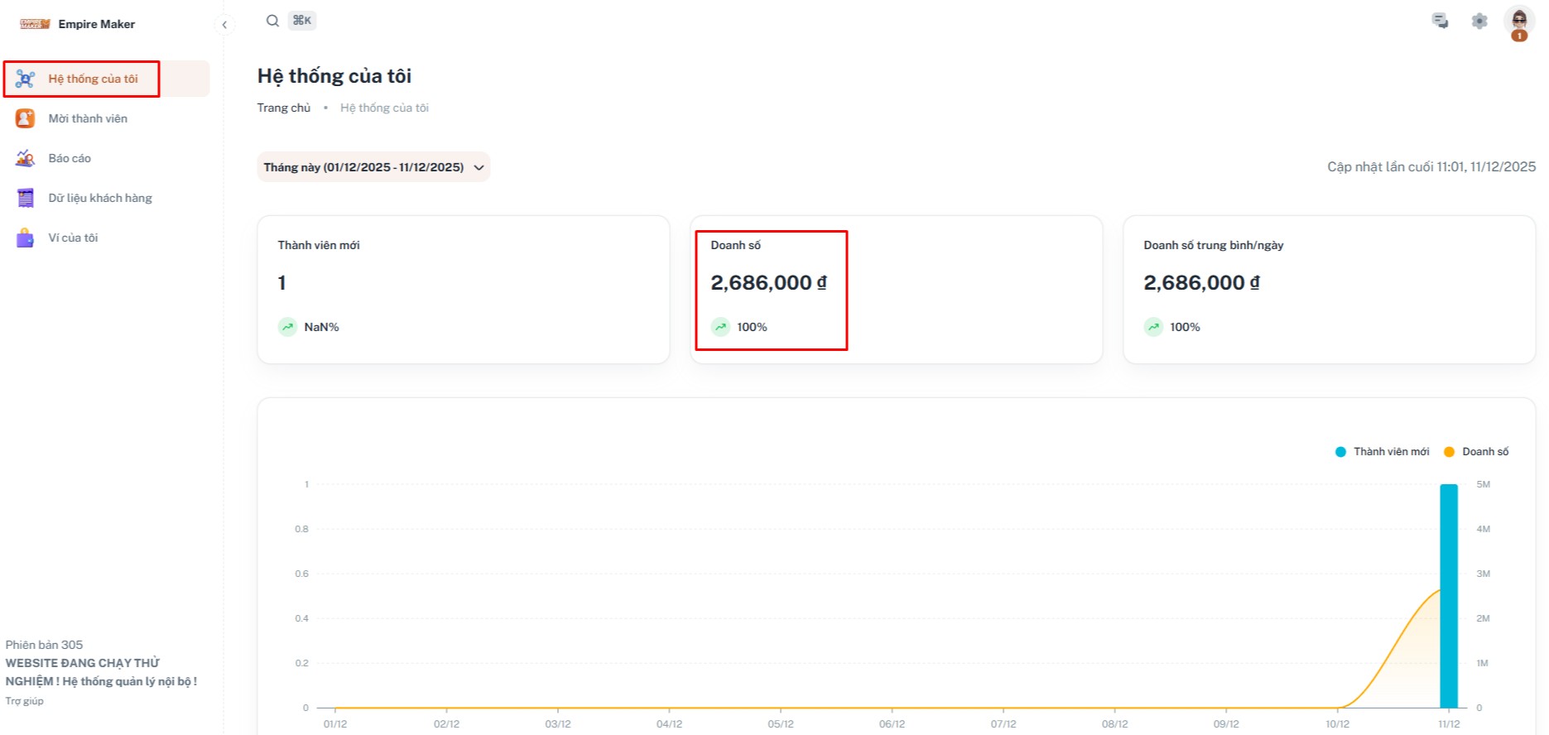This screenshot has height=735, width=1549.
Task: Click the Trợ giúp help link
Action: click(24, 701)
